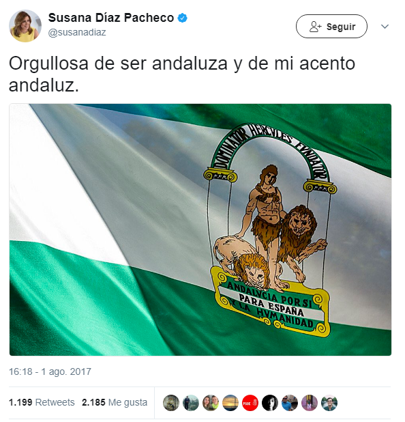Click the red PSOE liker avatar
405x422 pixels.
point(250,403)
